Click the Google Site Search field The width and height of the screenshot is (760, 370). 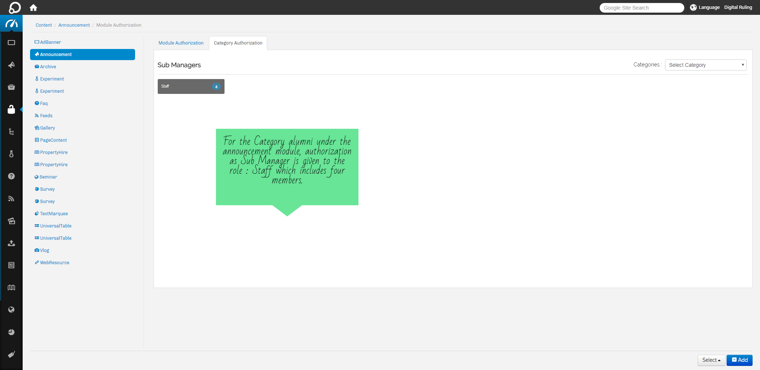(642, 8)
